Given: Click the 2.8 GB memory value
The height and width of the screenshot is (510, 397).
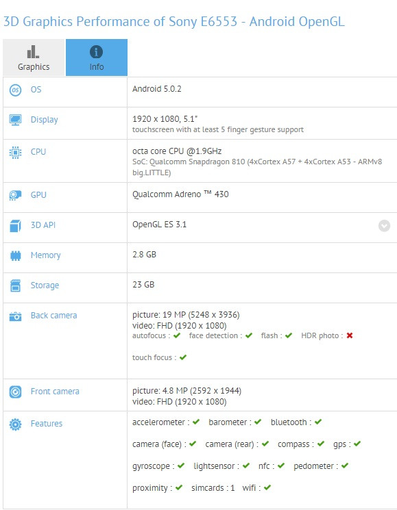Looking at the screenshot, I should tap(144, 255).
